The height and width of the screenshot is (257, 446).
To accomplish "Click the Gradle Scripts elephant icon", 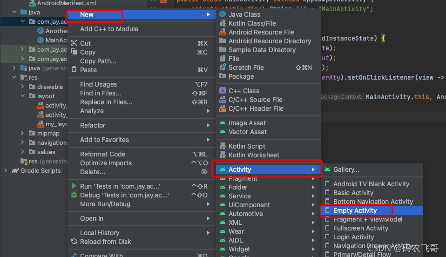I will (16, 170).
